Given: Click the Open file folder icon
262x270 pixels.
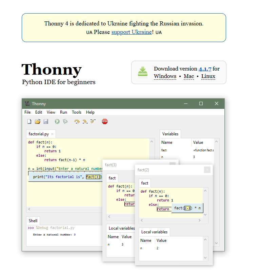Looking at the screenshot, I should (38, 121).
